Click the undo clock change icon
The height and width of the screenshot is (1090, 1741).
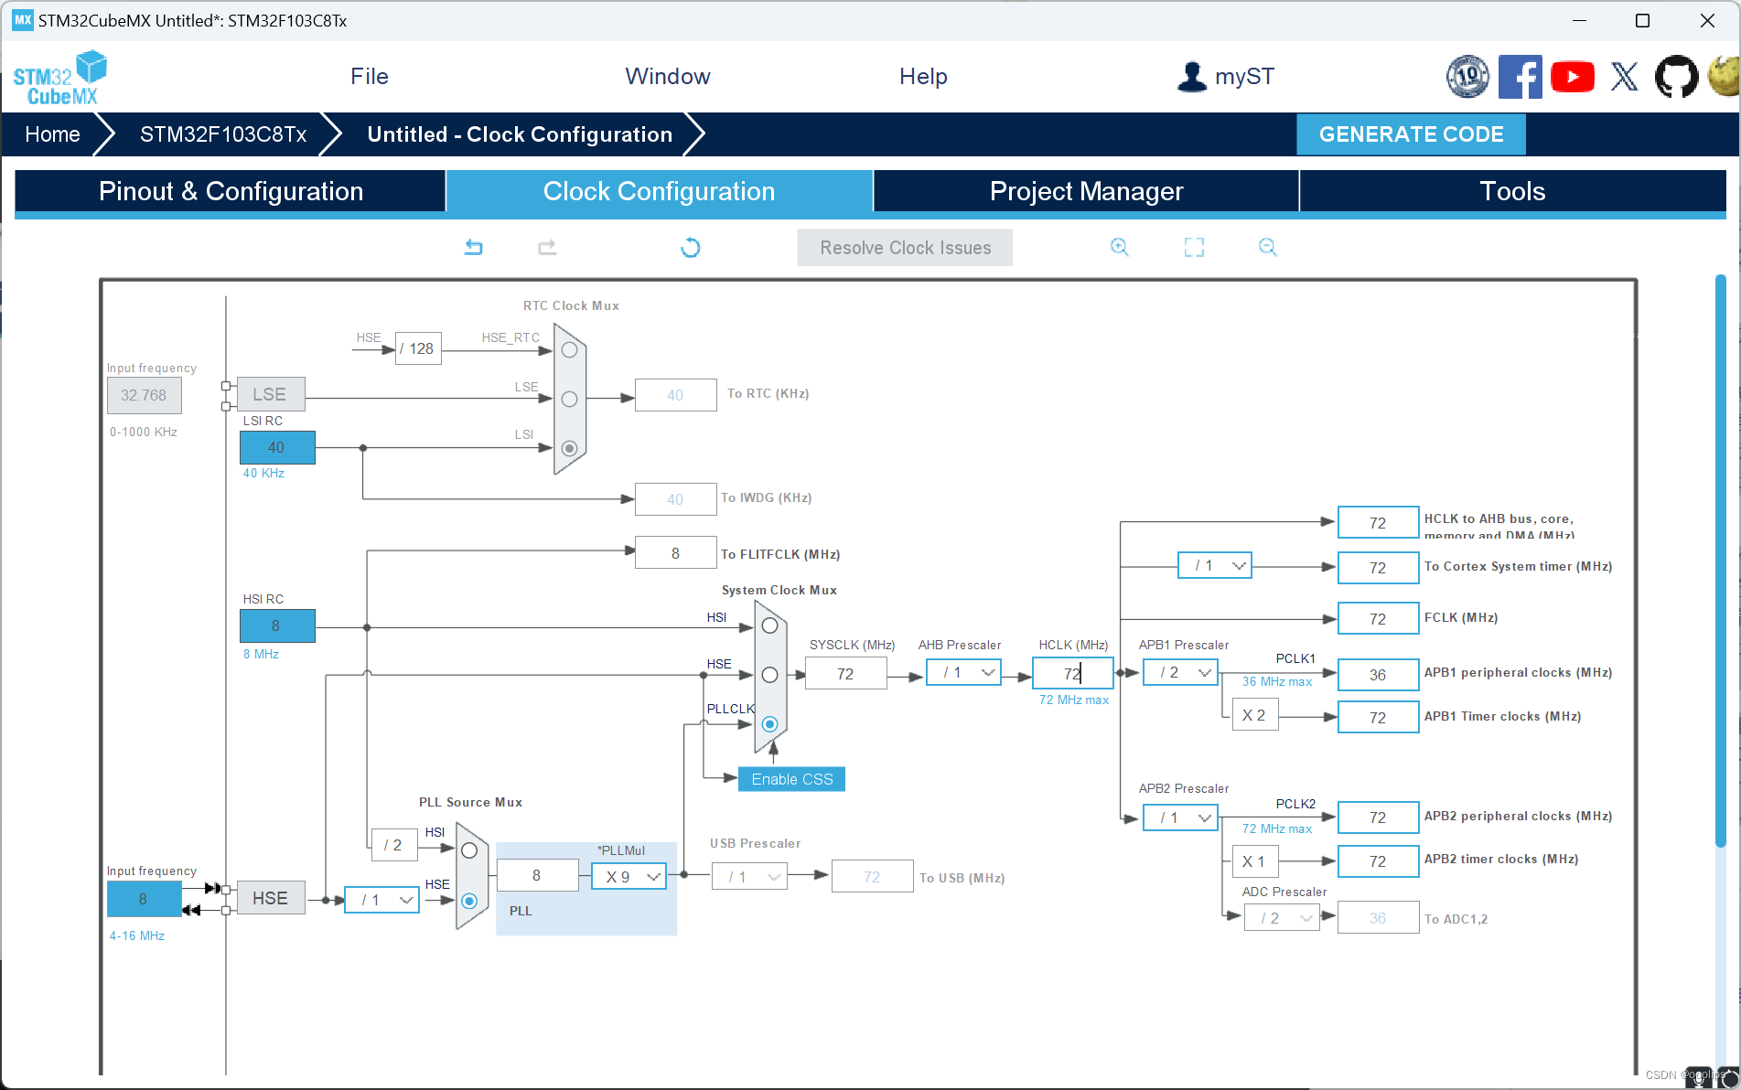[473, 247]
